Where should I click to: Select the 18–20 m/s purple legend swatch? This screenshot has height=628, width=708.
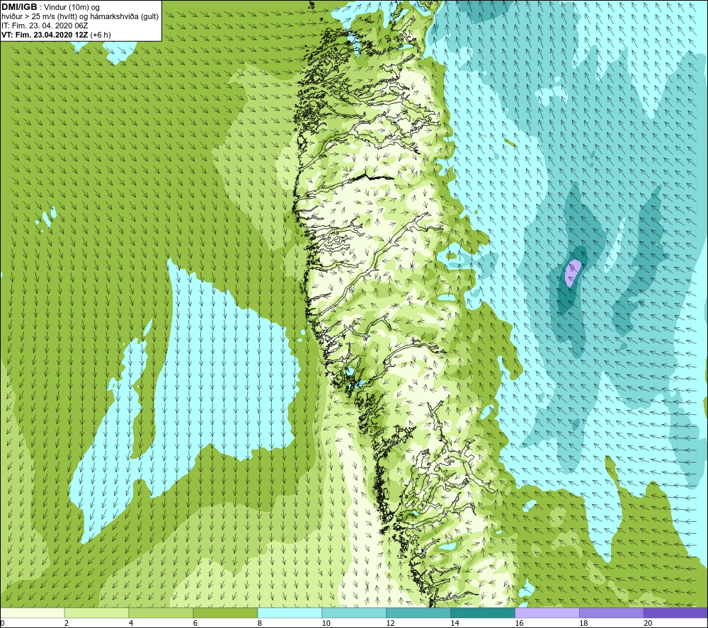(612, 612)
